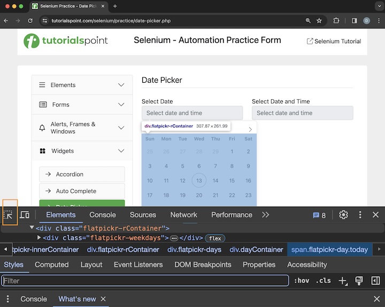Image resolution: width=385 pixels, height=307 pixels.
Task: Toggle the device toolbar icon
Action: point(25,215)
